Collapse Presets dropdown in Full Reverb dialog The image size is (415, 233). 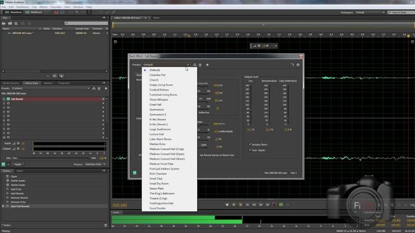click(x=166, y=65)
